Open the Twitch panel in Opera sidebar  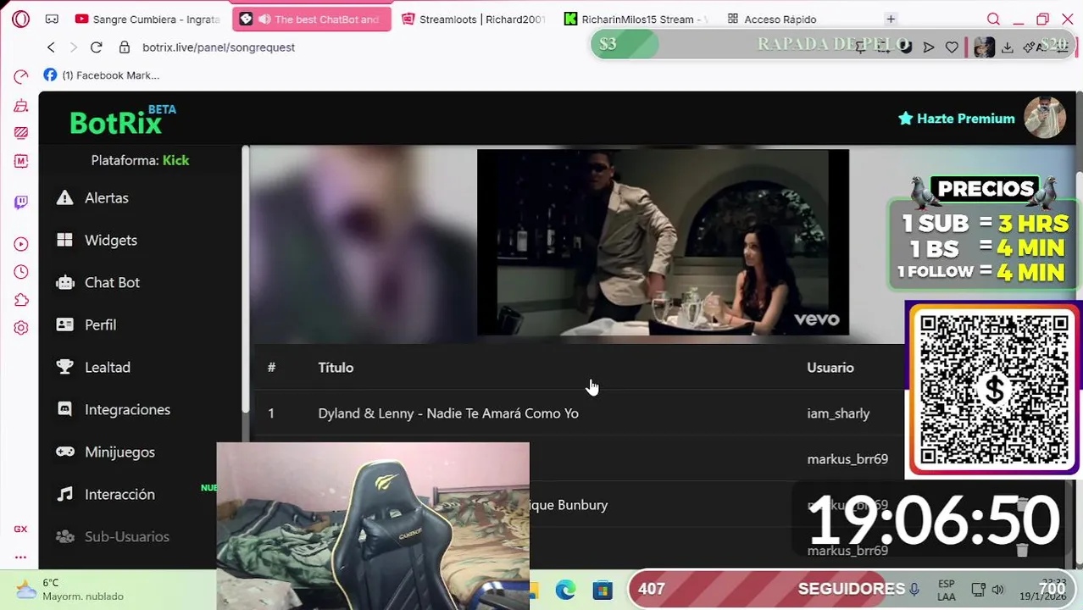(20, 202)
